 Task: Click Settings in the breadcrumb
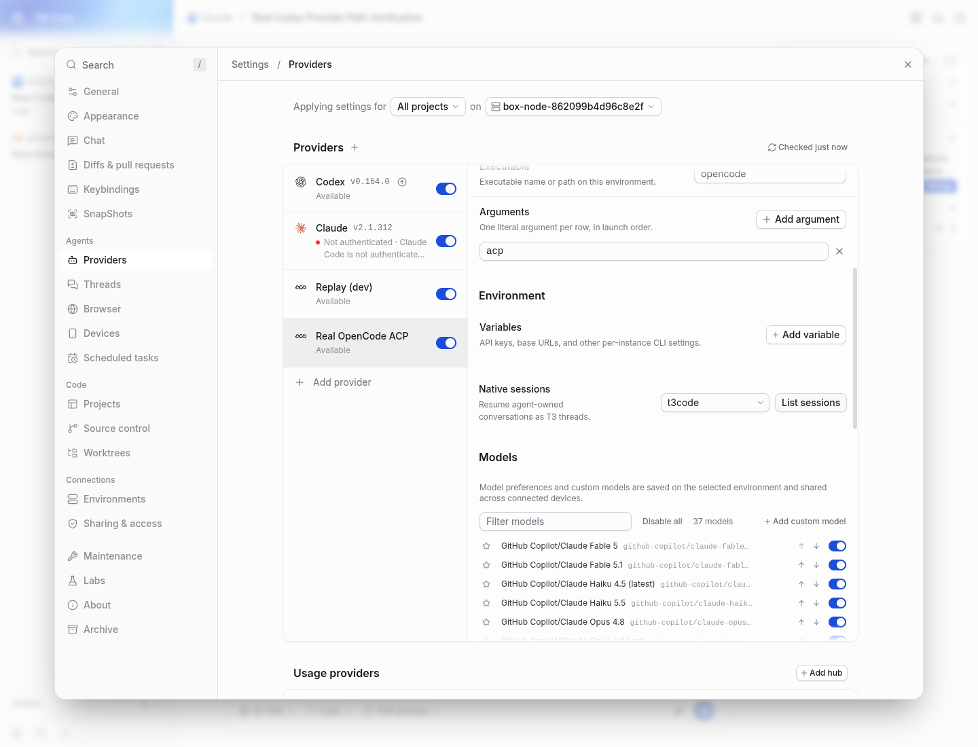250,65
